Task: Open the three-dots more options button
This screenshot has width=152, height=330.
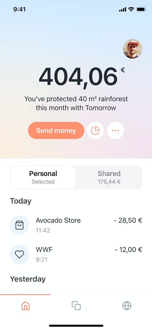Action: tap(116, 130)
